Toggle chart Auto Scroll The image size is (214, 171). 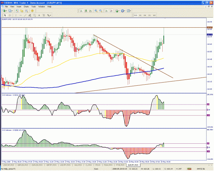point(106,11)
